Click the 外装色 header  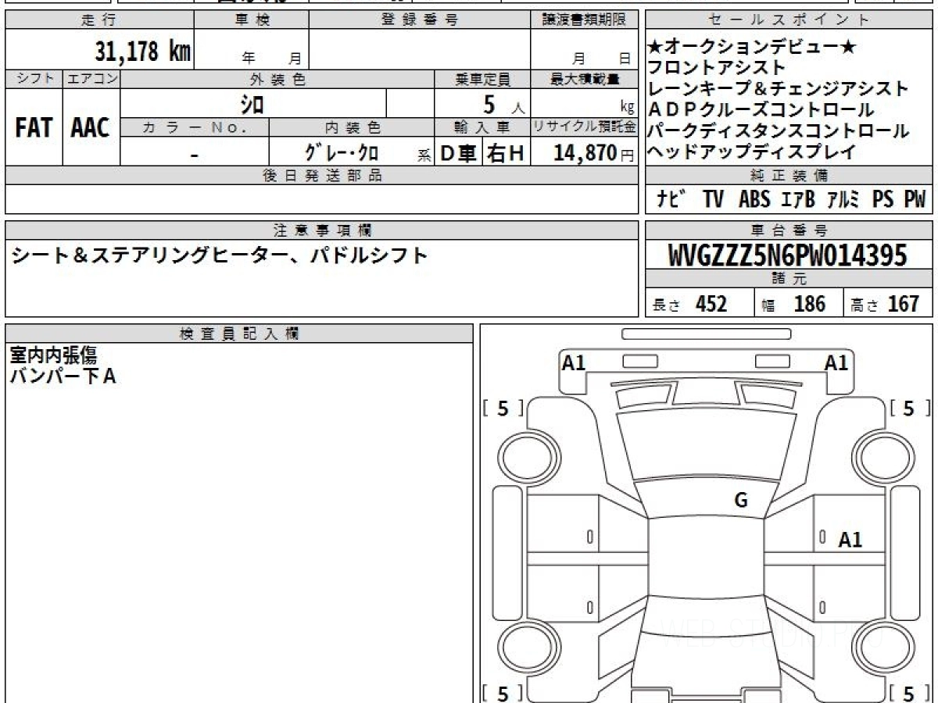pos(277,79)
